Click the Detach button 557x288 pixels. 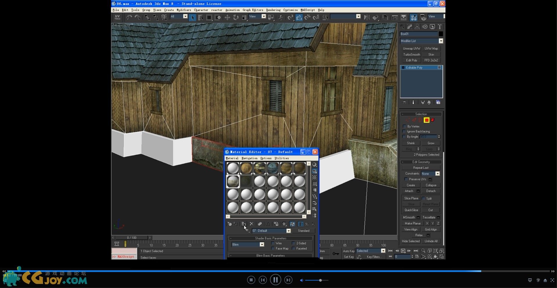click(x=431, y=191)
